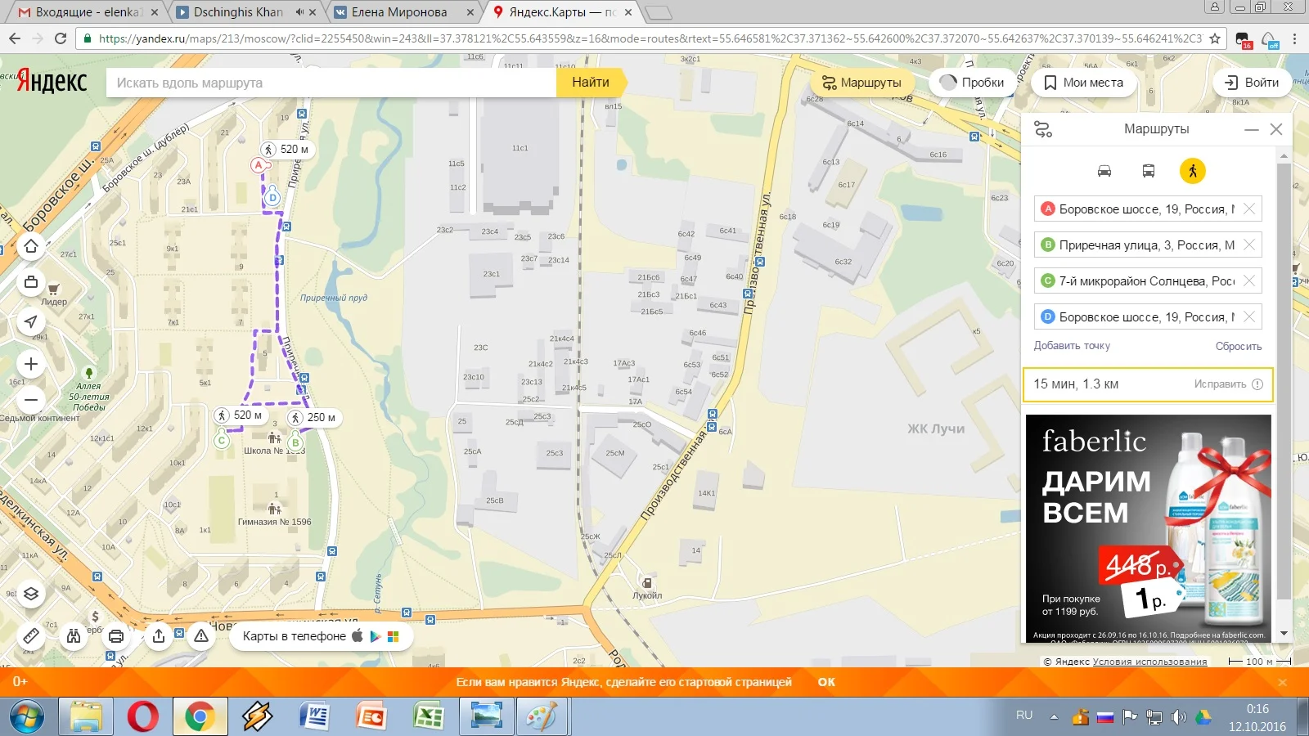
Task: Open Excel from the taskbar
Action: (428, 717)
